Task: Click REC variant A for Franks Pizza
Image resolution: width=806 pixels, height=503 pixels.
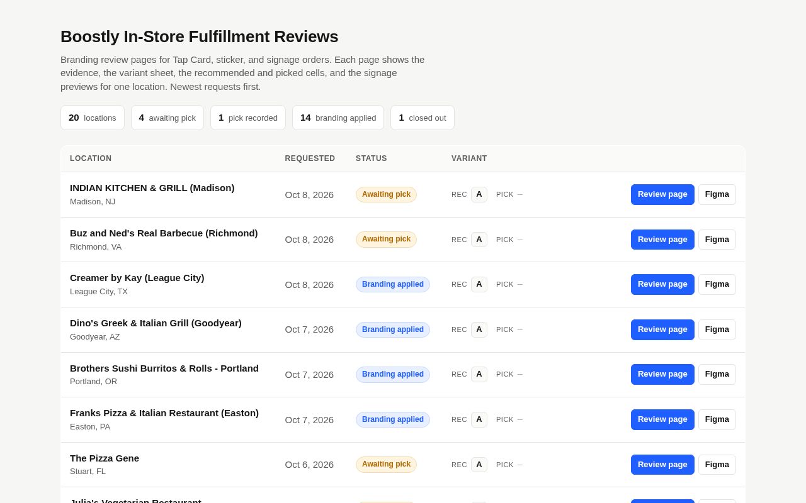Action: click(479, 419)
